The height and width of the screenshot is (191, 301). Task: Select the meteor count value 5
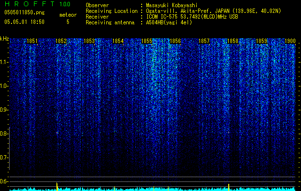click(x=68, y=22)
